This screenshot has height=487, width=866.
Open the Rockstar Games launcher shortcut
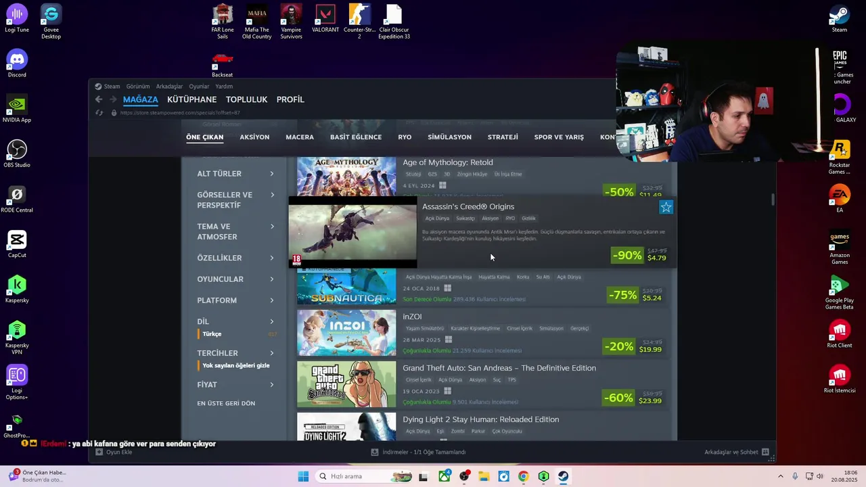[840, 156]
